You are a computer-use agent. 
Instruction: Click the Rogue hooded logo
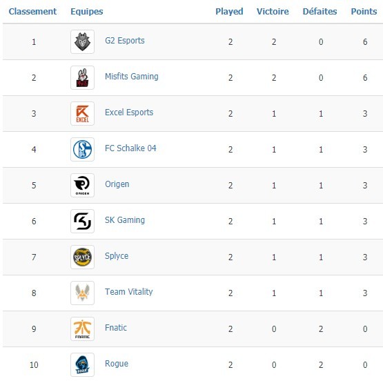(x=82, y=365)
